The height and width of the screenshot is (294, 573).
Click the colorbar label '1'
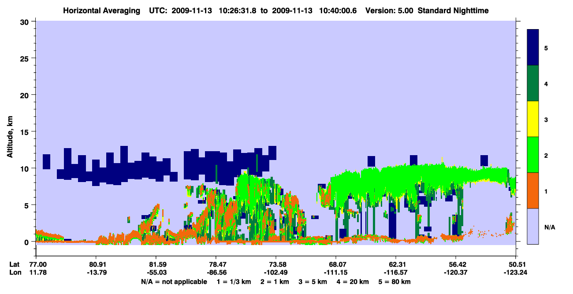click(x=546, y=191)
